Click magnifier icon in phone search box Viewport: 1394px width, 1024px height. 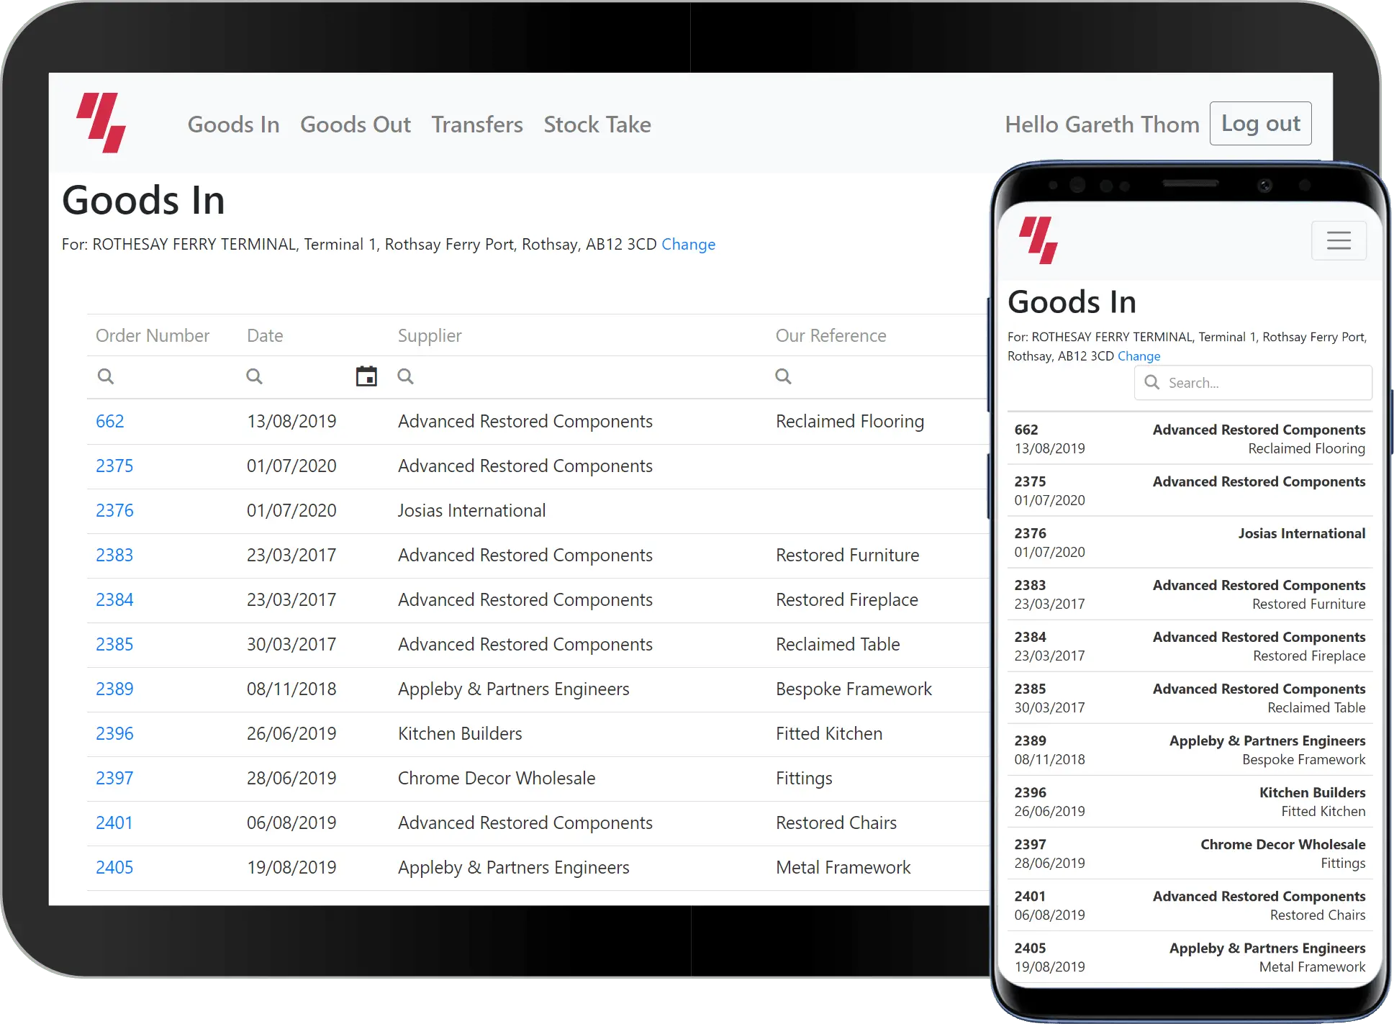[x=1151, y=382]
